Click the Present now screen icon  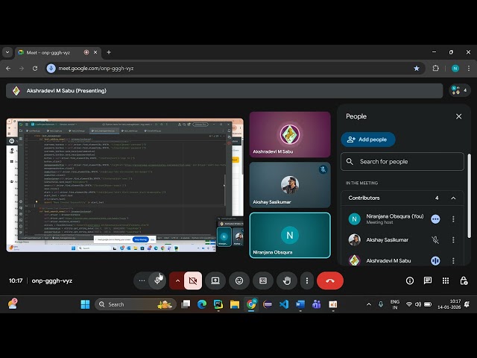point(215,280)
